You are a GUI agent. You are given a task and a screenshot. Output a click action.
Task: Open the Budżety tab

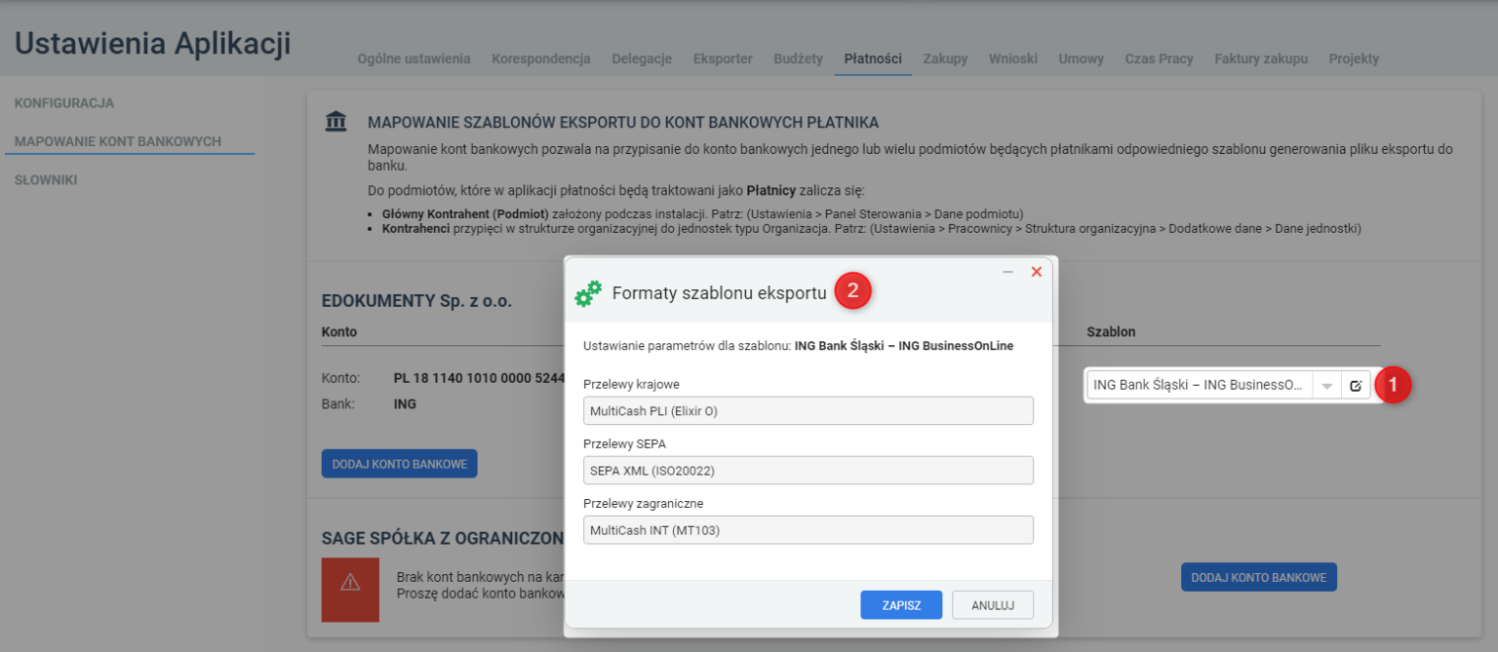(798, 58)
